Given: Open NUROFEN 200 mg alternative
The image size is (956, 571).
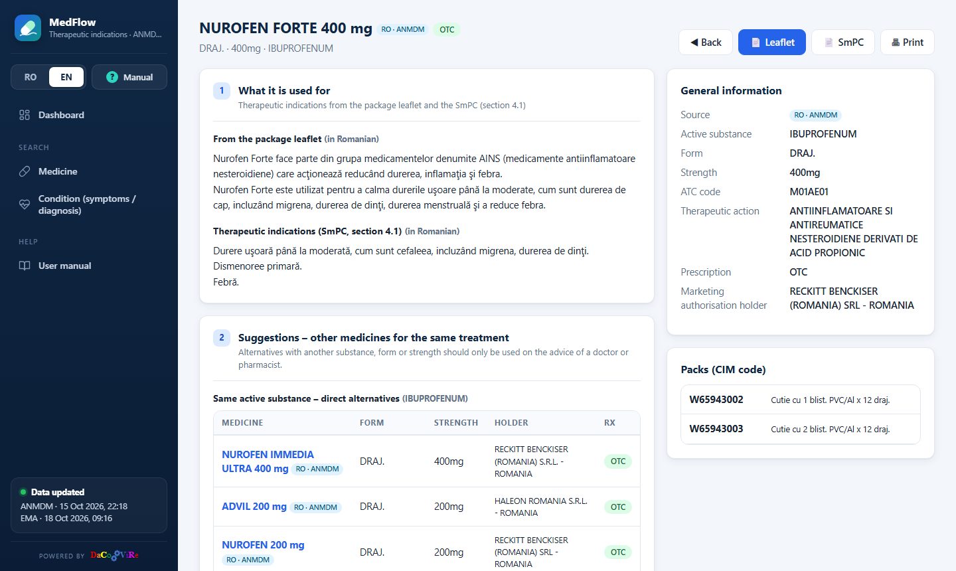Looking at the screenshot, I should [x=263, y=545].
